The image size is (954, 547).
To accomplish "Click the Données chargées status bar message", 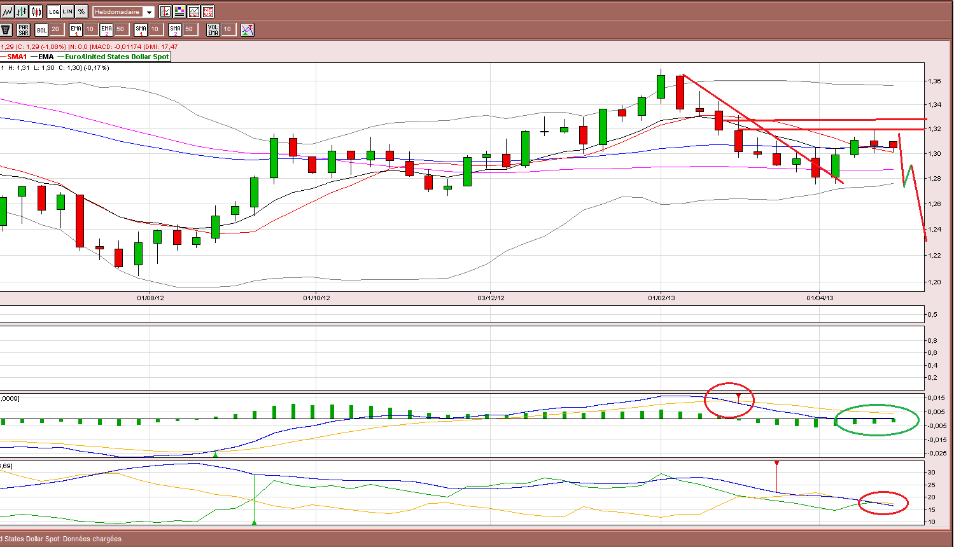I will click(92, 539).
